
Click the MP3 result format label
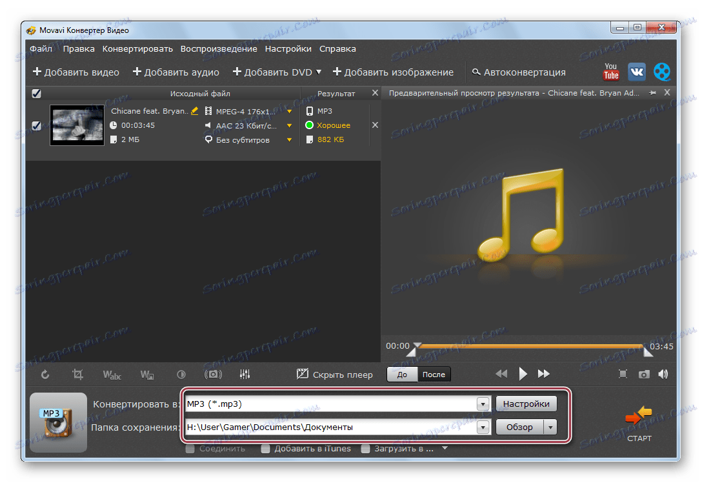point(325,111)
